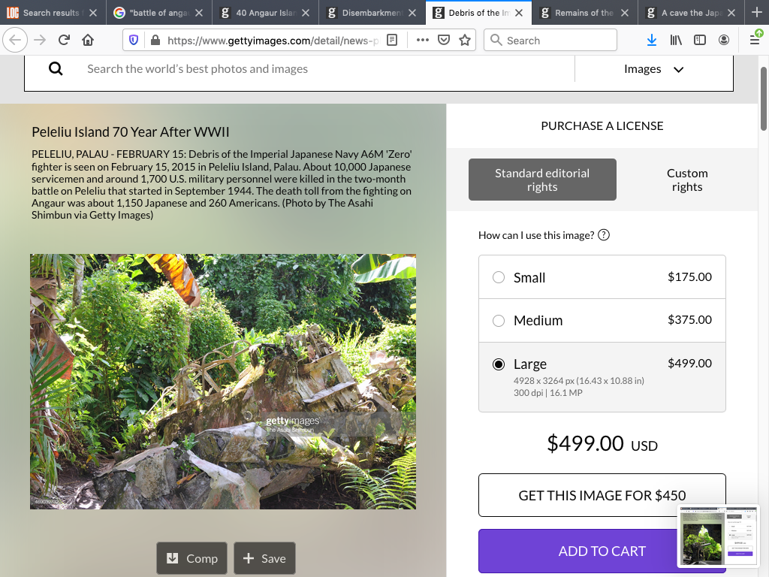Open a new browser tab
This screenshot has width=769, height=577.
(756, 13)
